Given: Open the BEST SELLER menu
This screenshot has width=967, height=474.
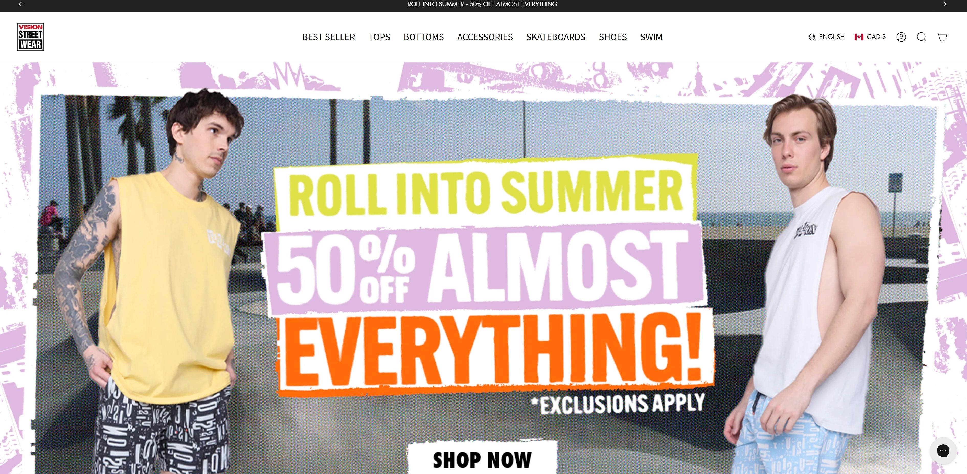Looking at the screenshot, I should click(x=328, y=37).
